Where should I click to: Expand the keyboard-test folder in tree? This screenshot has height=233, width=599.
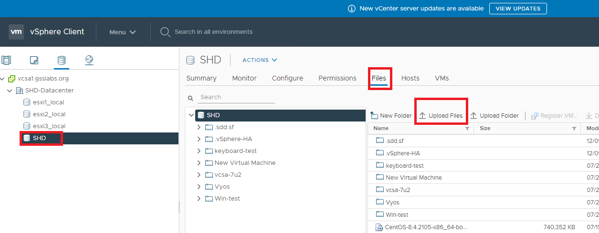[199, 151]
